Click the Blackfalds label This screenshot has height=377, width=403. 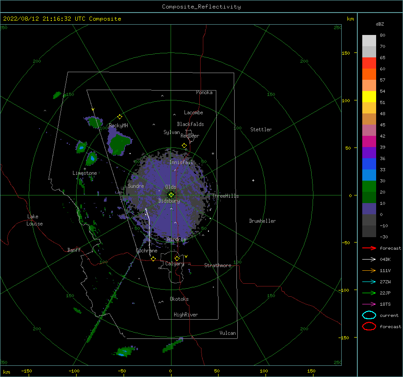pos(190,124)
